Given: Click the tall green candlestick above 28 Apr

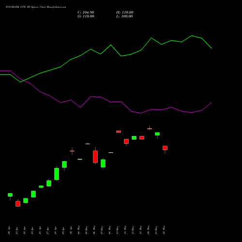Looking at the screenshot, I should click(x=57, y=174).
